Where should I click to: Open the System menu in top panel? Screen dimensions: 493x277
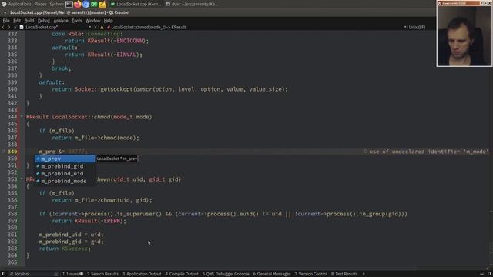coord(56,4)
